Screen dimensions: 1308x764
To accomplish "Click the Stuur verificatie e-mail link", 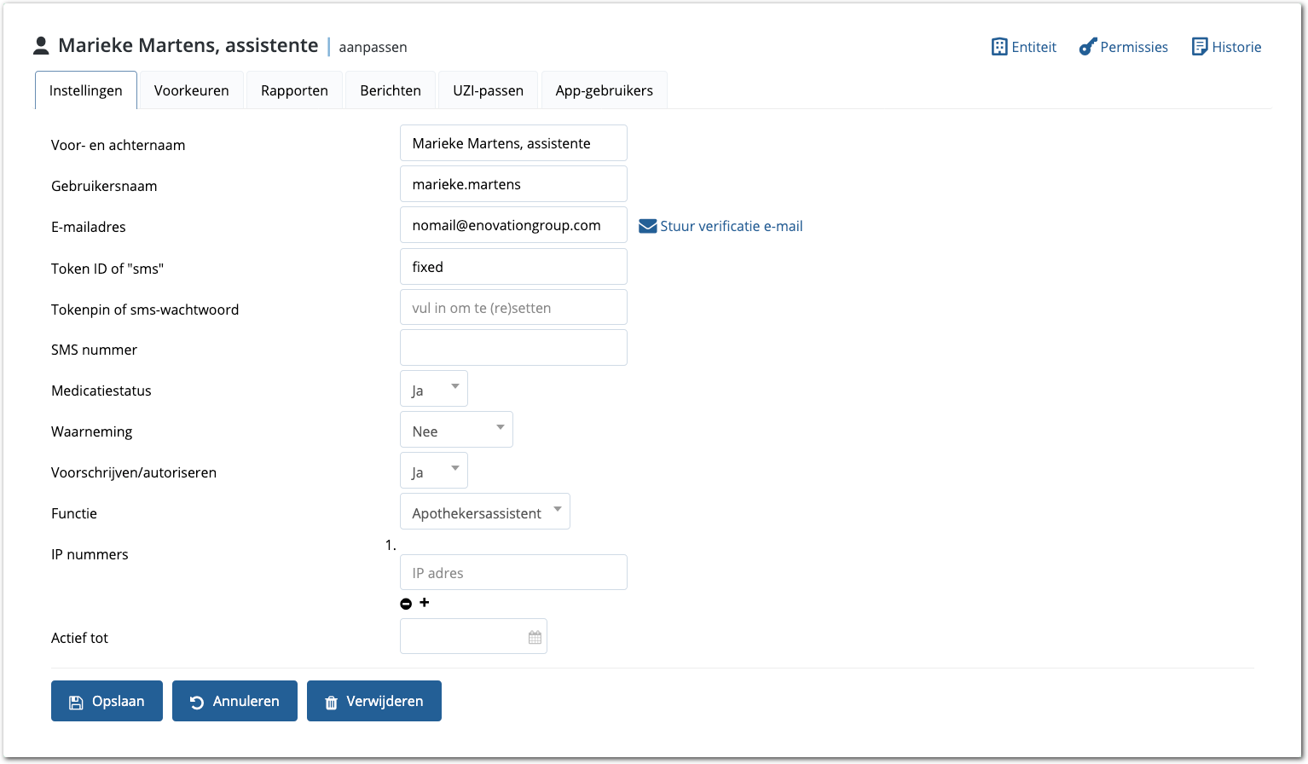I will click(731, 226).
